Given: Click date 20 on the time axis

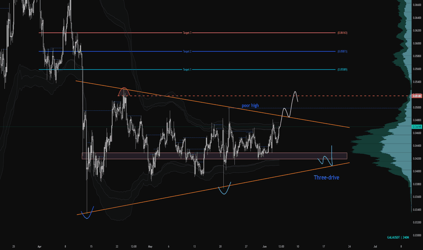Looking at the screenshot, I should tap(220, 246).
